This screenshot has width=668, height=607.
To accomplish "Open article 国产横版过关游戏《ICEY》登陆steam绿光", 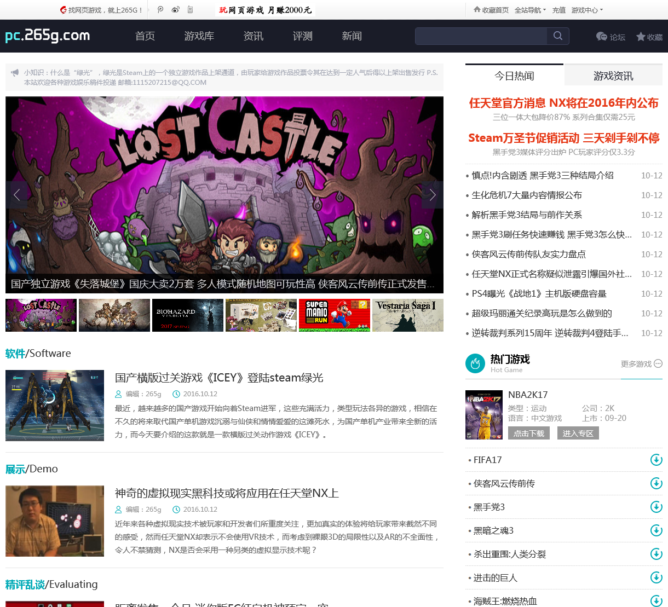I will click(219, 378).
